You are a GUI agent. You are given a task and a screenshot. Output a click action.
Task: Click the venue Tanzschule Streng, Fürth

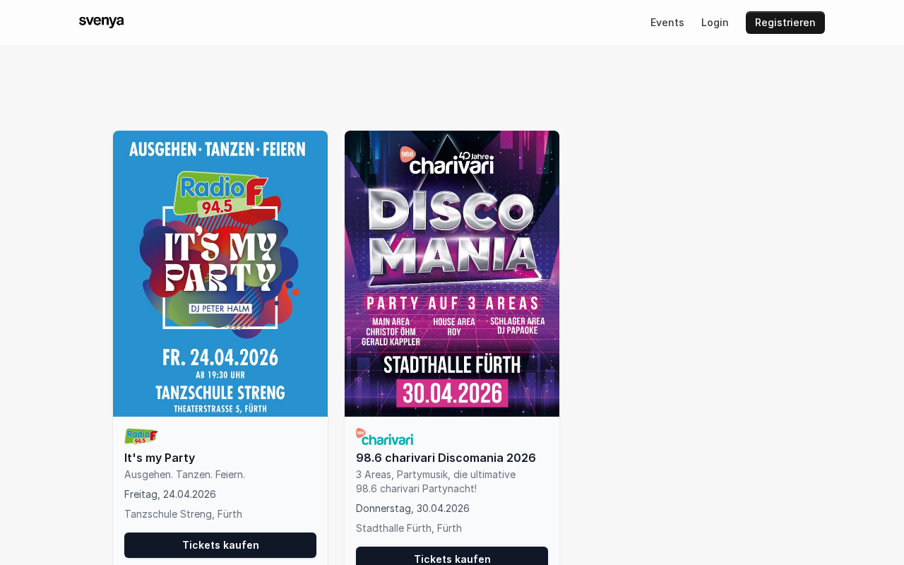[183, 514]
